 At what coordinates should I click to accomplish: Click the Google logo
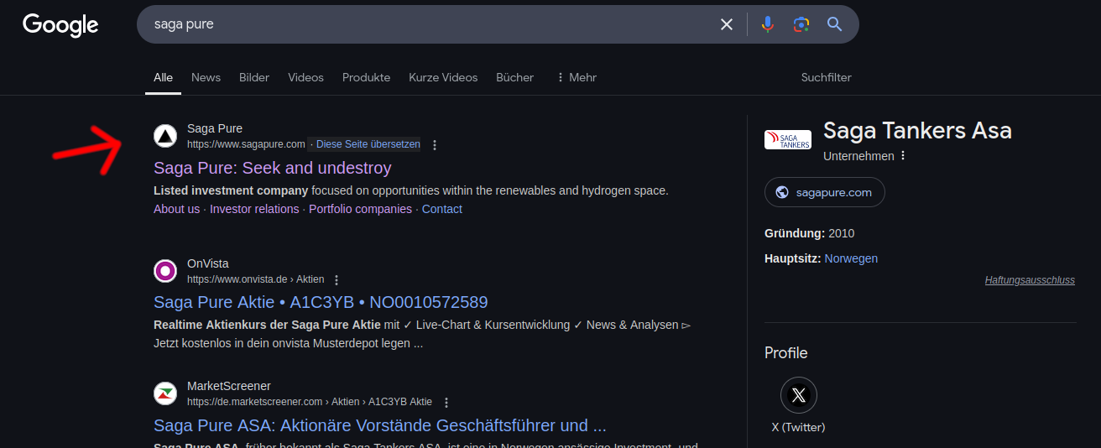pos(60,25)
